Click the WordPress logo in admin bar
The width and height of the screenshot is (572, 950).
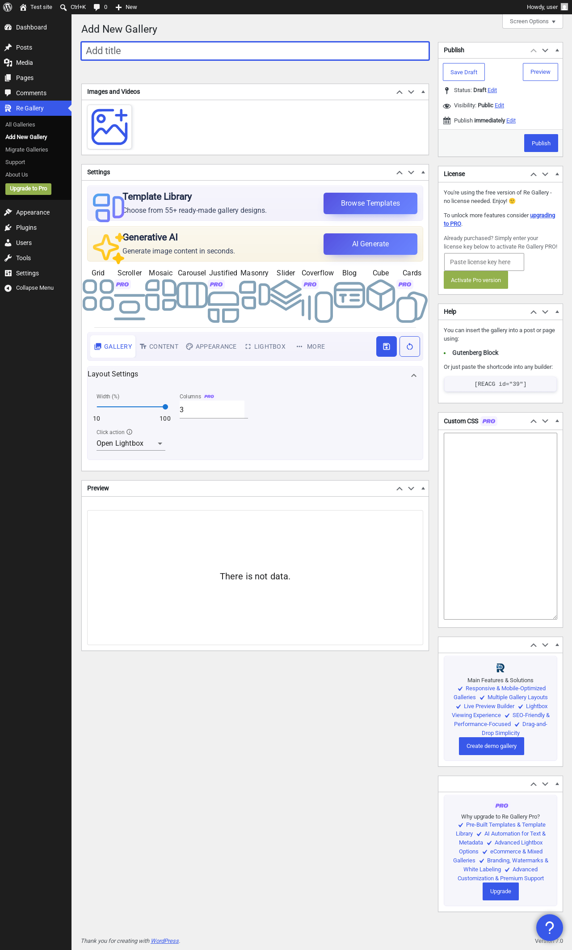tap(8, 7)
